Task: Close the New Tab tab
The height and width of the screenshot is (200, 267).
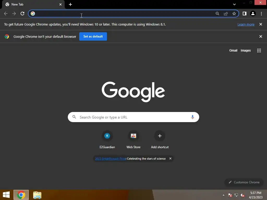Action: (x=60, y=4)
